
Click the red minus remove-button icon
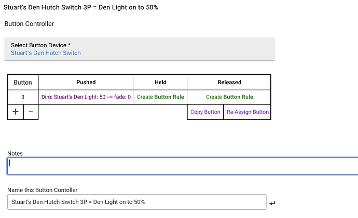pos(31,112)
